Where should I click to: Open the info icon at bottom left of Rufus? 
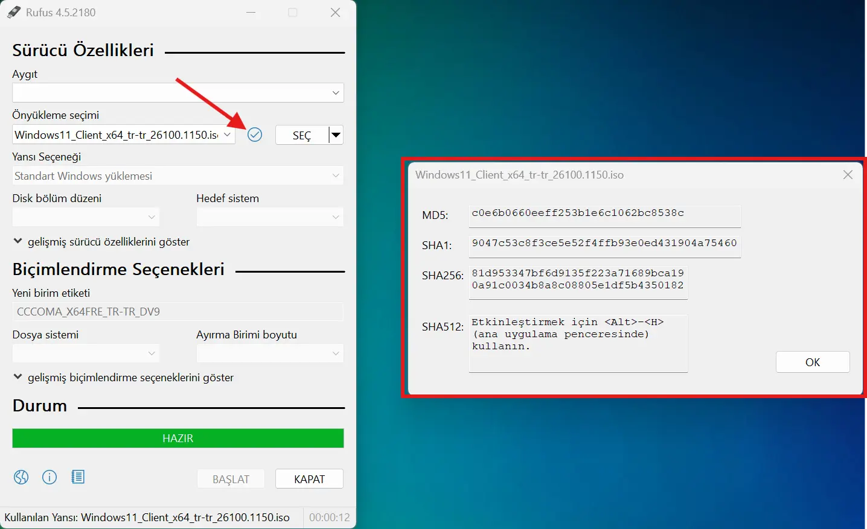tap(50, 477)
